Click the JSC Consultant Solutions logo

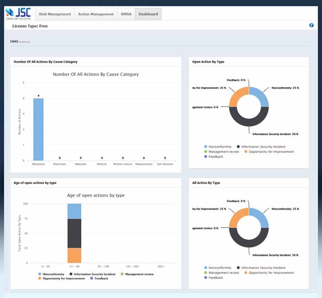18,14
